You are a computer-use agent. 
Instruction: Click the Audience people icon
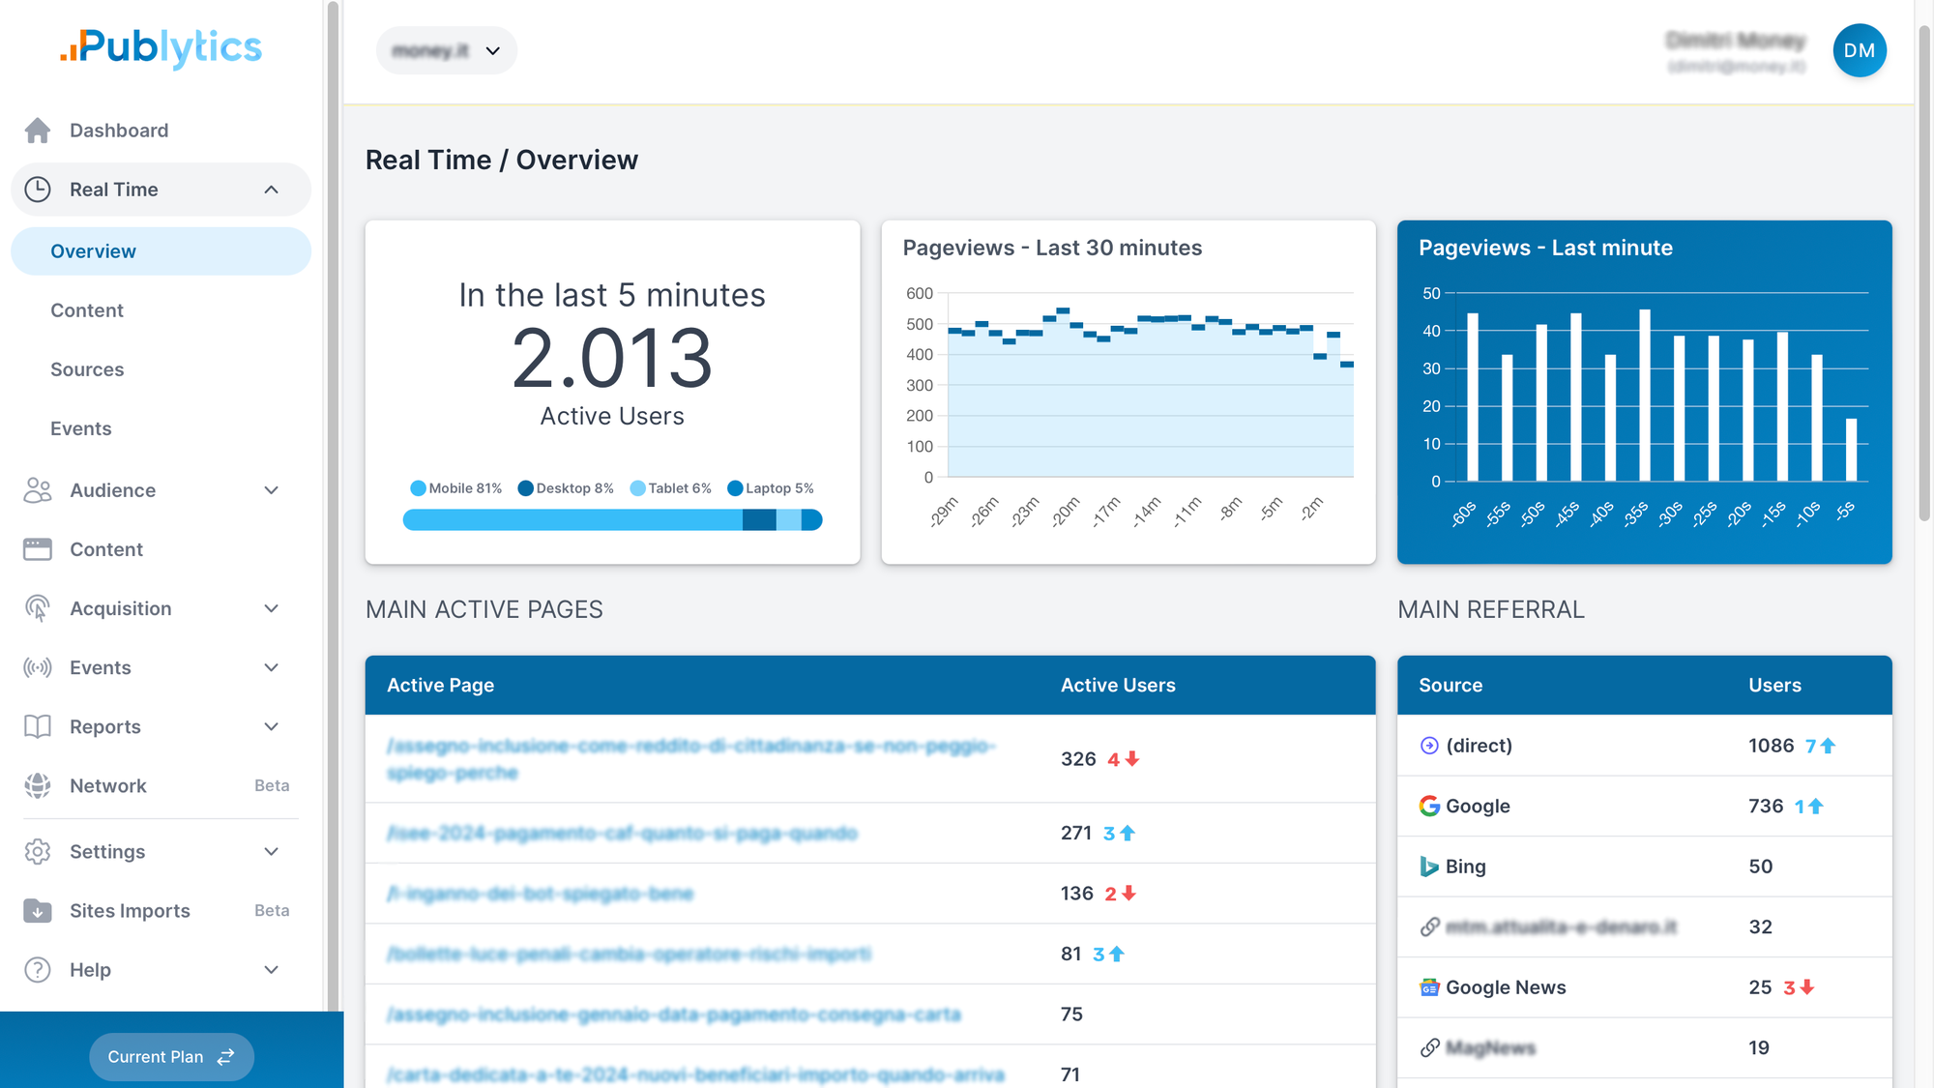(37, 488)
